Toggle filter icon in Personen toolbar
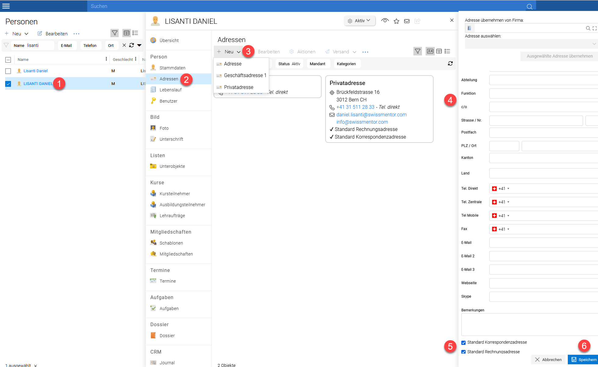This screenshot has width=598, height=367. click(115, 33)
